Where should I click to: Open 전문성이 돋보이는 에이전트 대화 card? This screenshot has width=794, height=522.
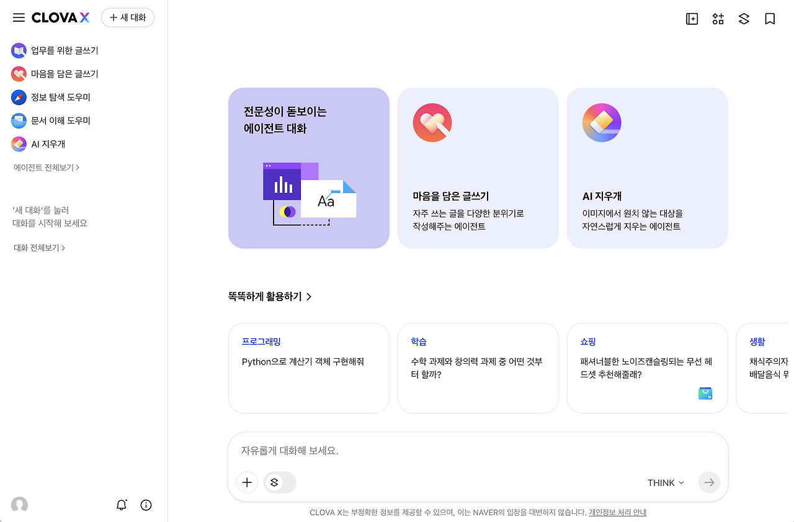pyautogui.click(x=309, y=168)
